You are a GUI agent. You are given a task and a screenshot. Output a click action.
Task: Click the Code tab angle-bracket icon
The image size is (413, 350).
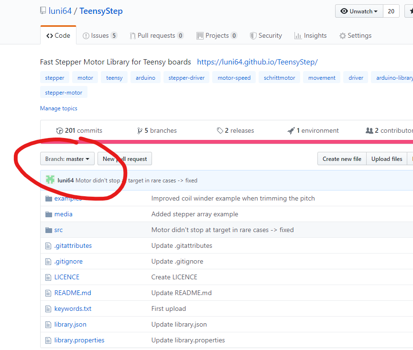50,36
